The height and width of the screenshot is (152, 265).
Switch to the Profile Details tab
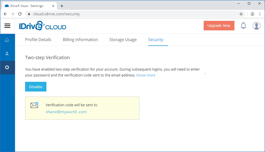click(38, 39)
